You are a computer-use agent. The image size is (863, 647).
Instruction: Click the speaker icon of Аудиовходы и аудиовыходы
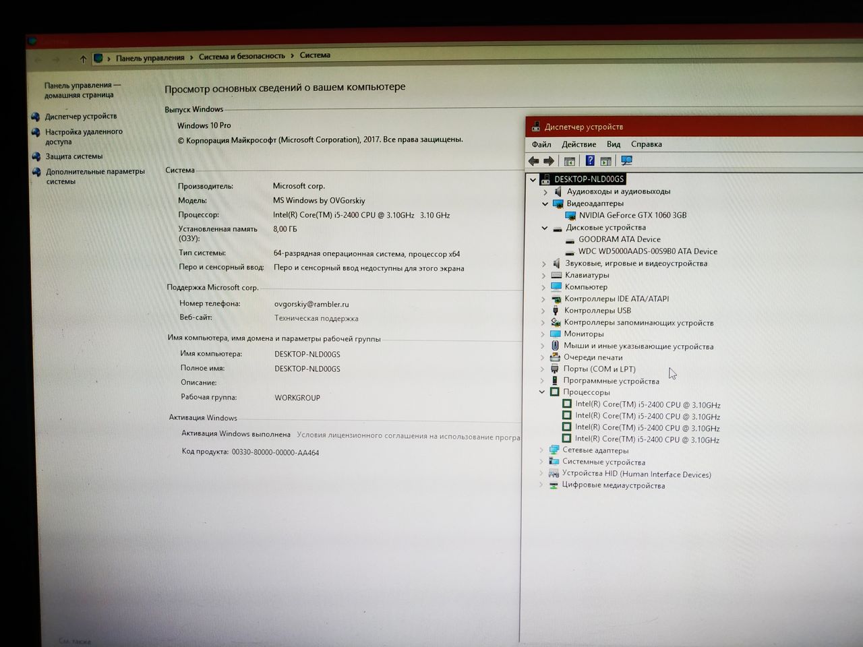(558, 191)
